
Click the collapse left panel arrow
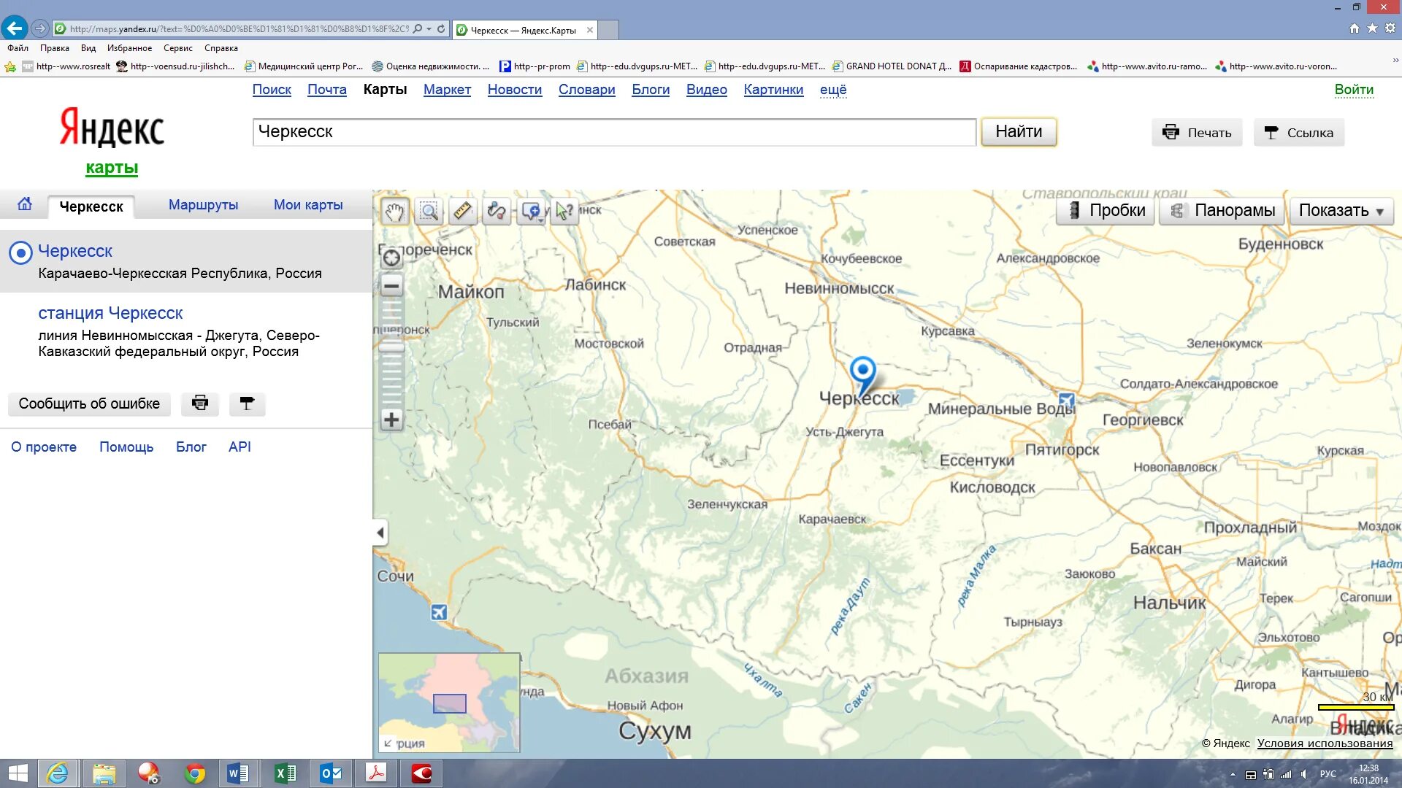[378, 531]
